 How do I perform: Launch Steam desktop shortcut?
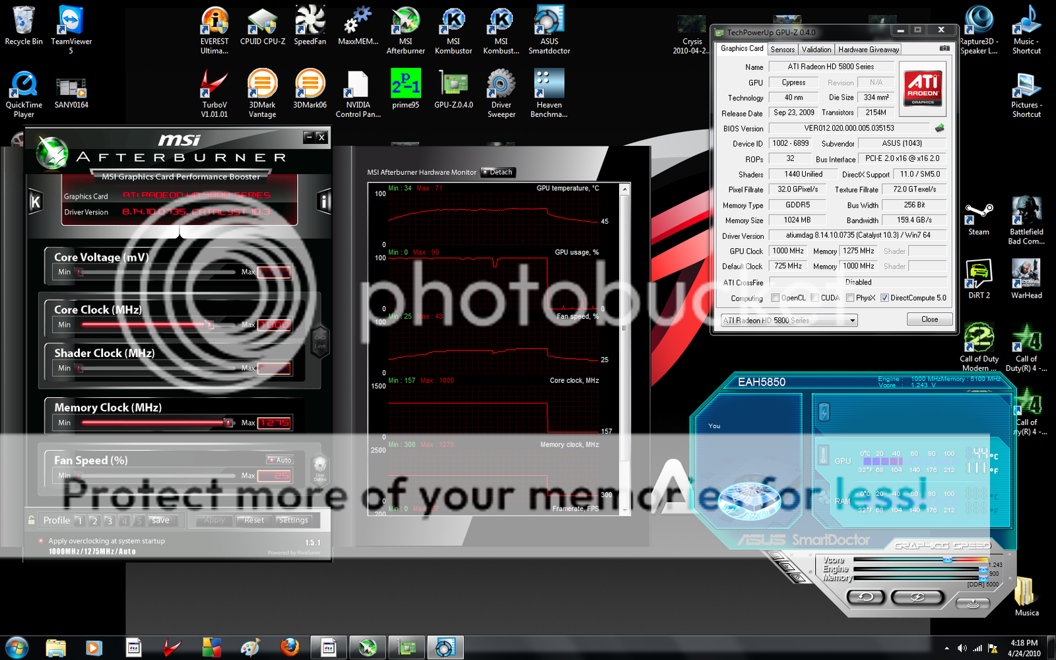coord(979,218)
